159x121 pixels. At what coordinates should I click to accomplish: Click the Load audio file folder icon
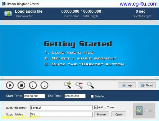8,13
